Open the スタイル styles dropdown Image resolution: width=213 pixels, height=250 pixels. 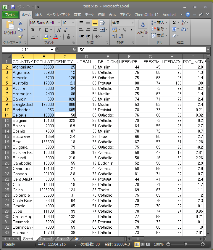point(143,29)
